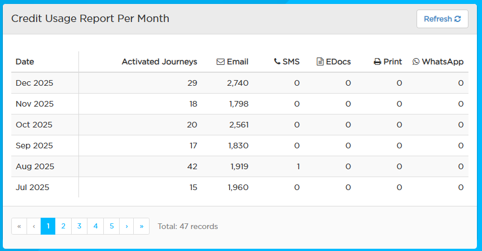Go to previous page arrow
The height and width of the screenshot is (251, 482).
point(34,226)
